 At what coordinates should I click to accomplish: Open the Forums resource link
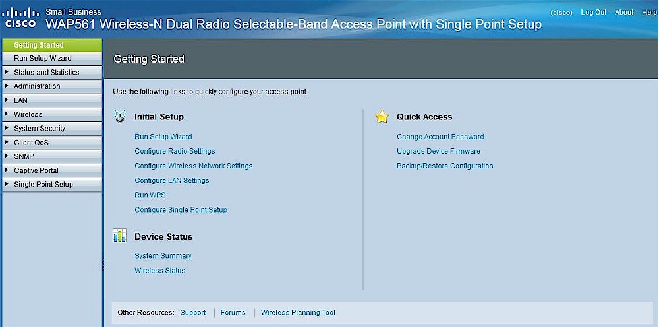tap(233, 312)
